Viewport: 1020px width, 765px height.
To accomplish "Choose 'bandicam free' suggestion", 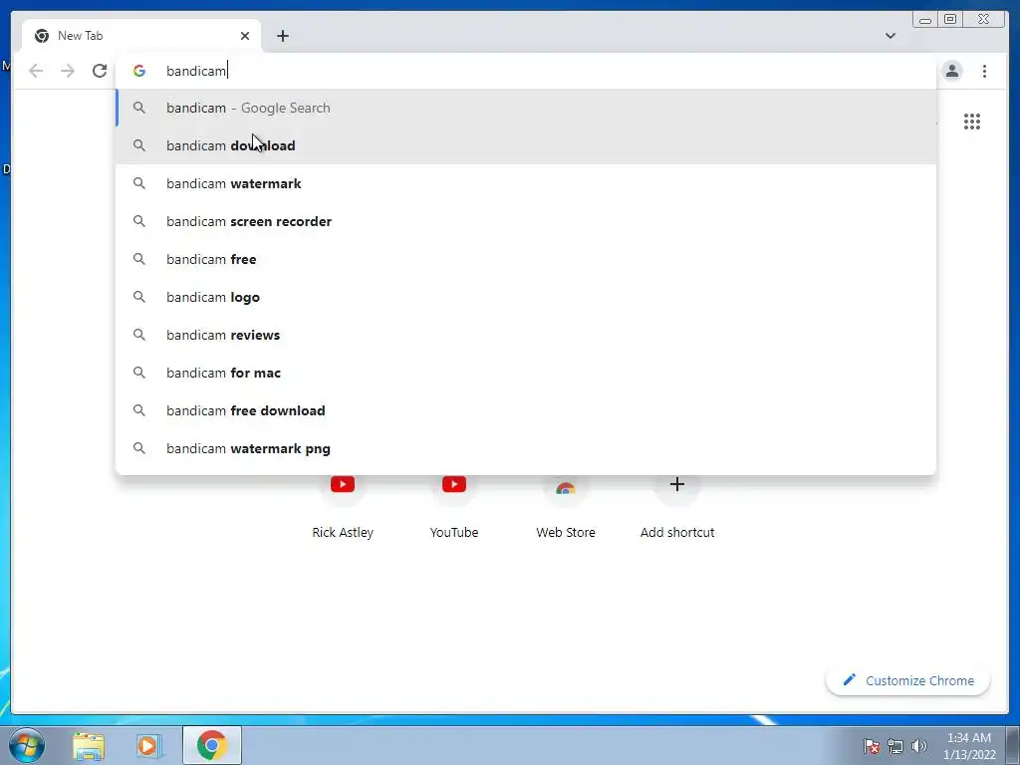I will tap(526, 259).
